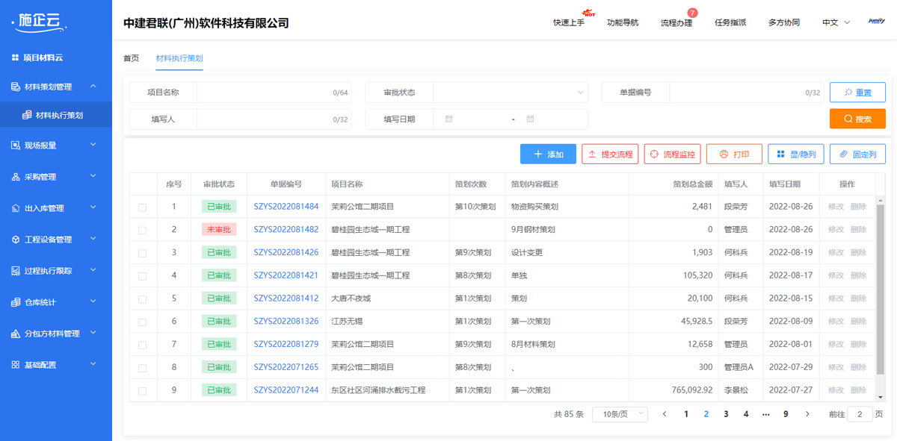Tick the checkbox for row 7
This screenshot has width=897, height=441.
(142, 345)
